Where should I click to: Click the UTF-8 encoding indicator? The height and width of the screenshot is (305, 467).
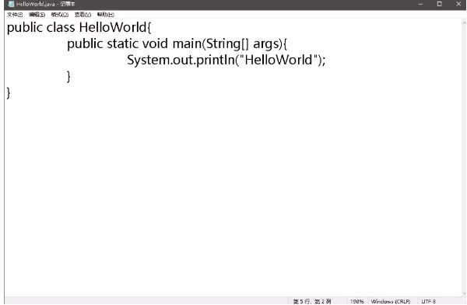click(x=429, y=301)
